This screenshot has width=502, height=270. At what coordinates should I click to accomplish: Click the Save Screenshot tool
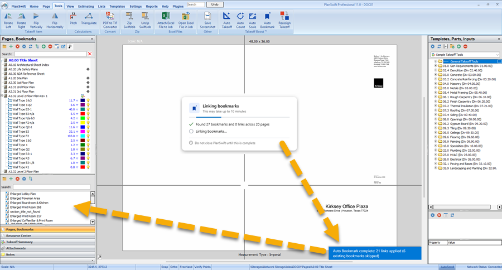207,21
